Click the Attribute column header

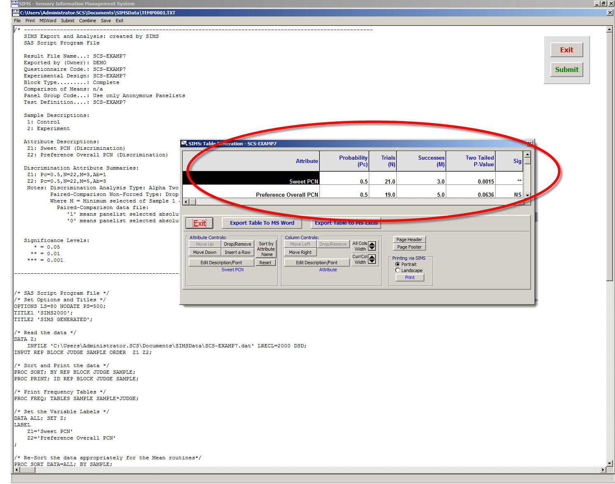(x=252, y=161)
